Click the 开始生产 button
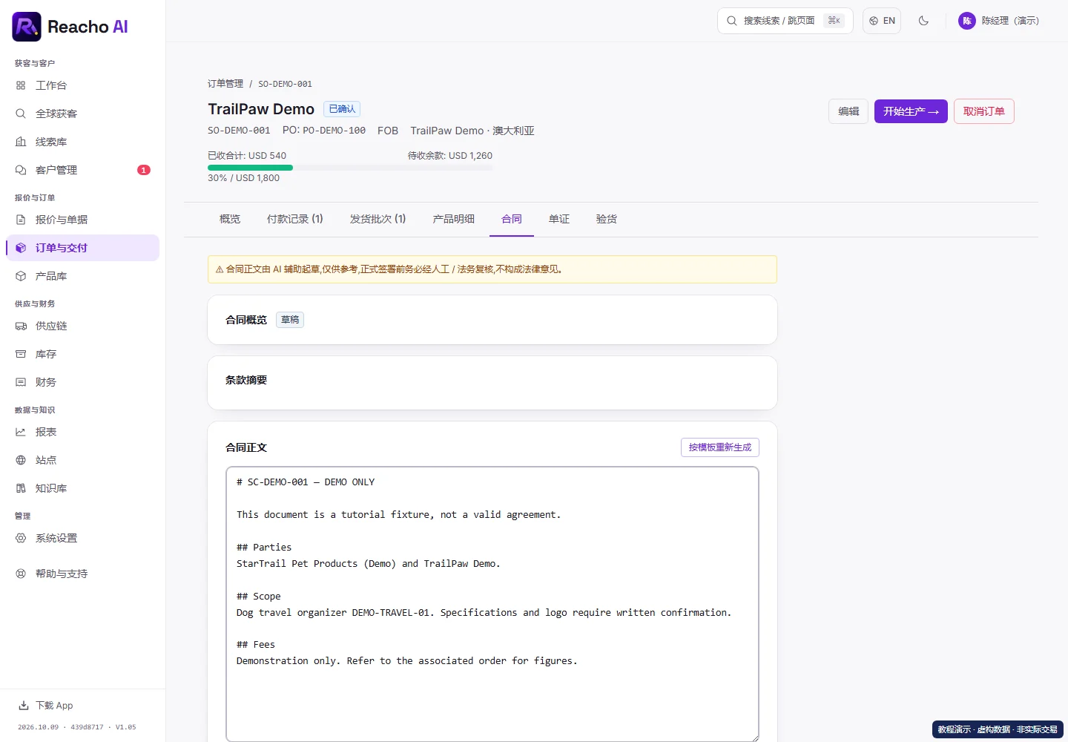Viewport: 1068px width, 742px height. [x=911, y=111]
